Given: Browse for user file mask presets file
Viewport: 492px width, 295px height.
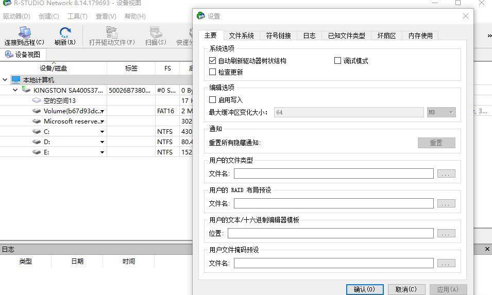Looking at the screenshot, I should click(x=446, y=263).
